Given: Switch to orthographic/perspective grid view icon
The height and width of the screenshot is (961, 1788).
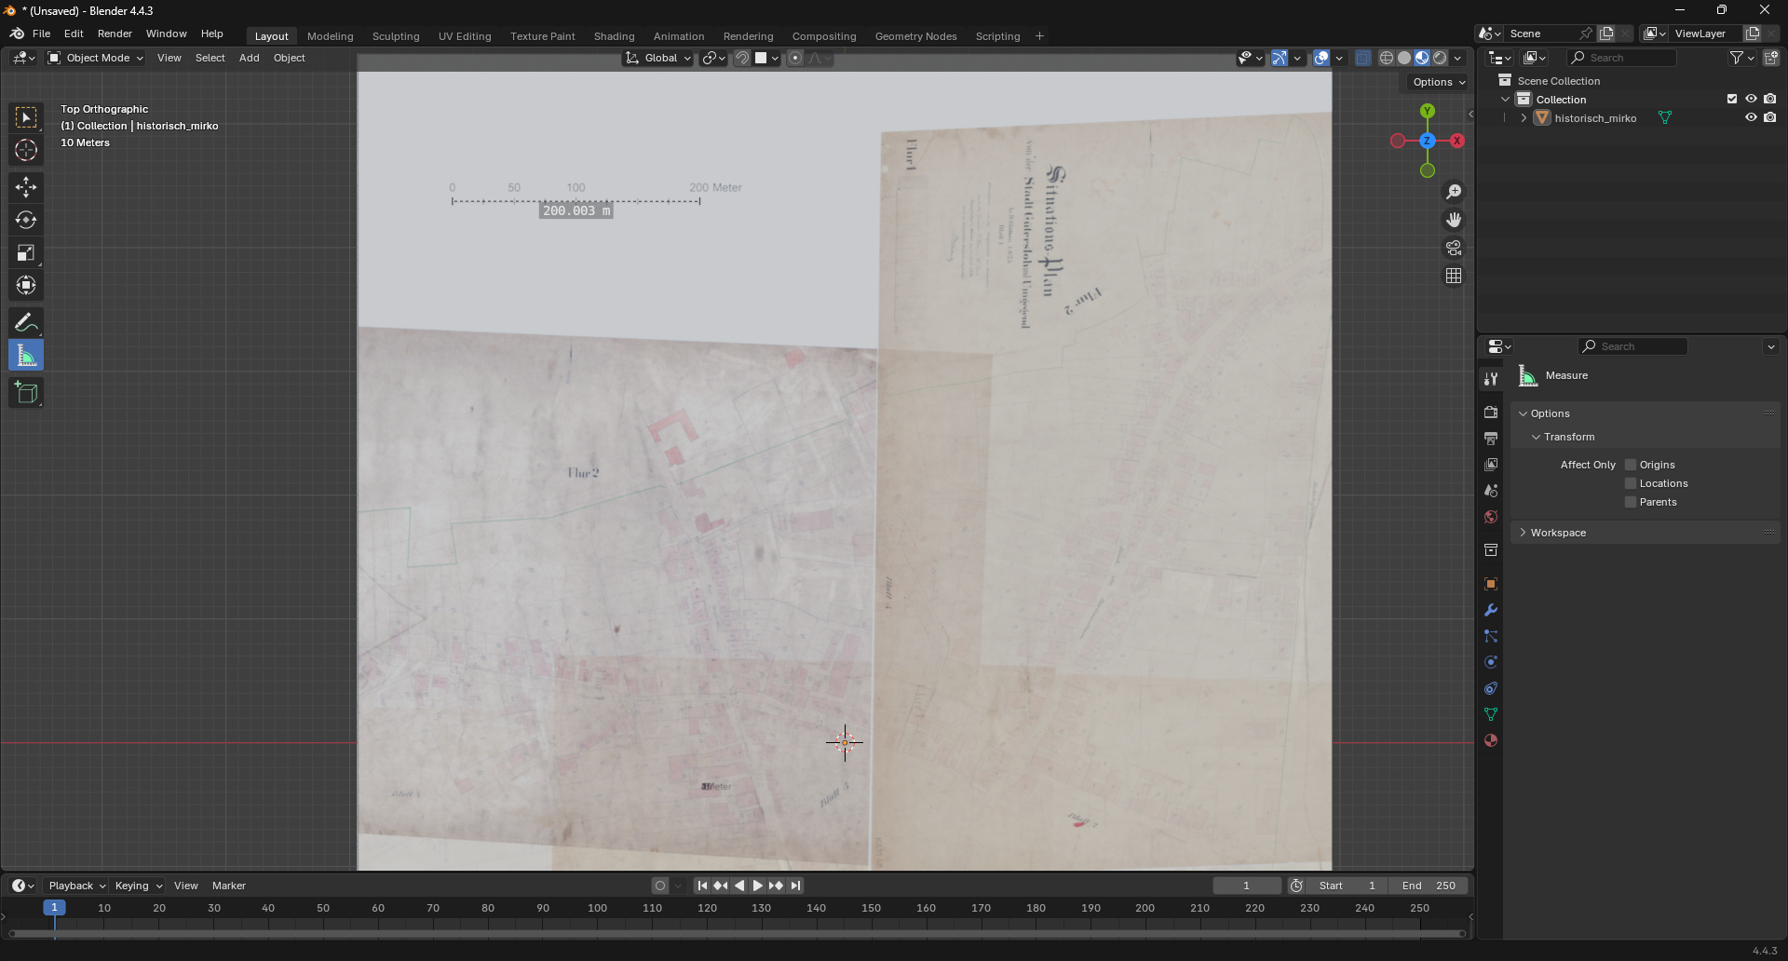Looking at the screenshot, I should tap(1454, 277).
